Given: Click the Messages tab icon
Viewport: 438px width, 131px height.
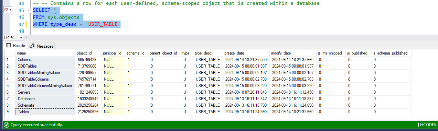Looking at the screenshot, I should coord(32,46).
